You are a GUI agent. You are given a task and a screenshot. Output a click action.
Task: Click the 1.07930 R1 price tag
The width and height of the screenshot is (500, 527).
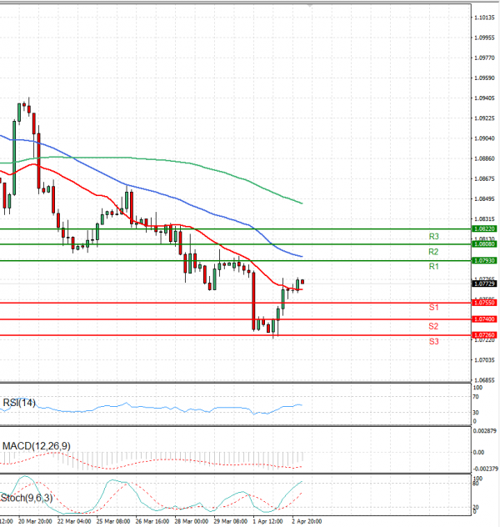click(x=484, y=260)
